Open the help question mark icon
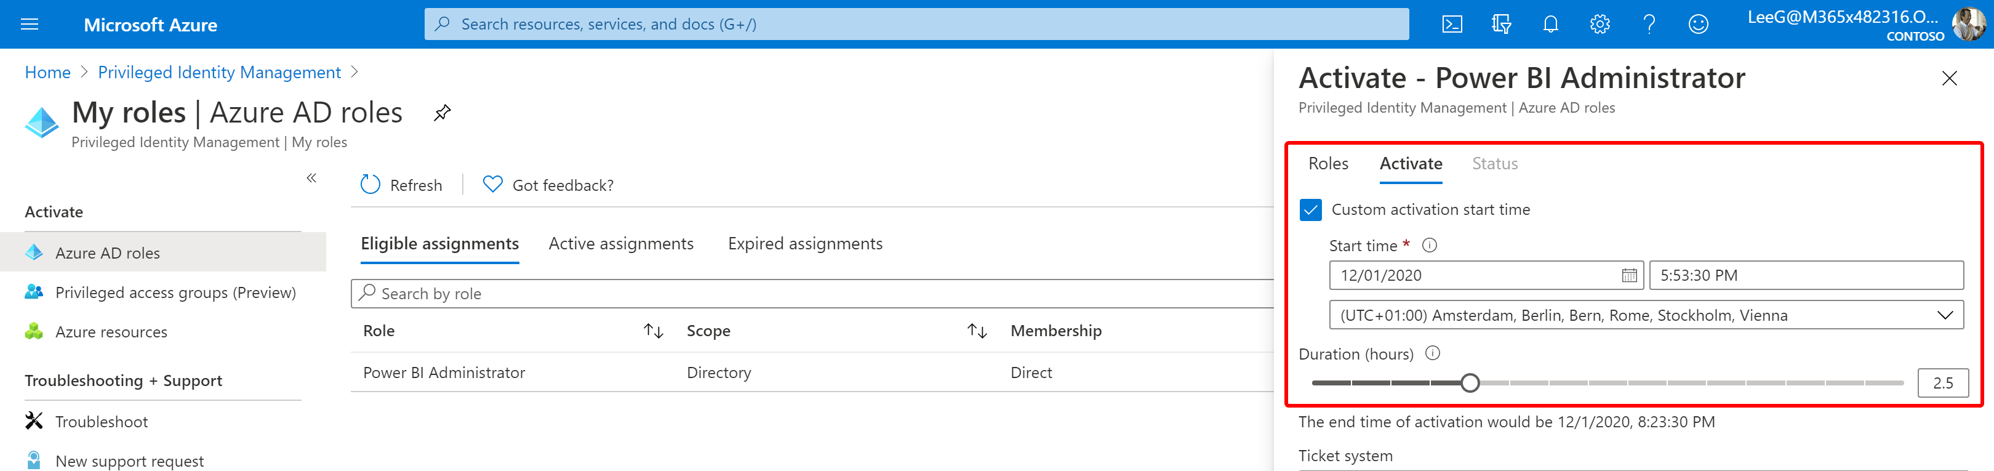 tap(1649, 24)
